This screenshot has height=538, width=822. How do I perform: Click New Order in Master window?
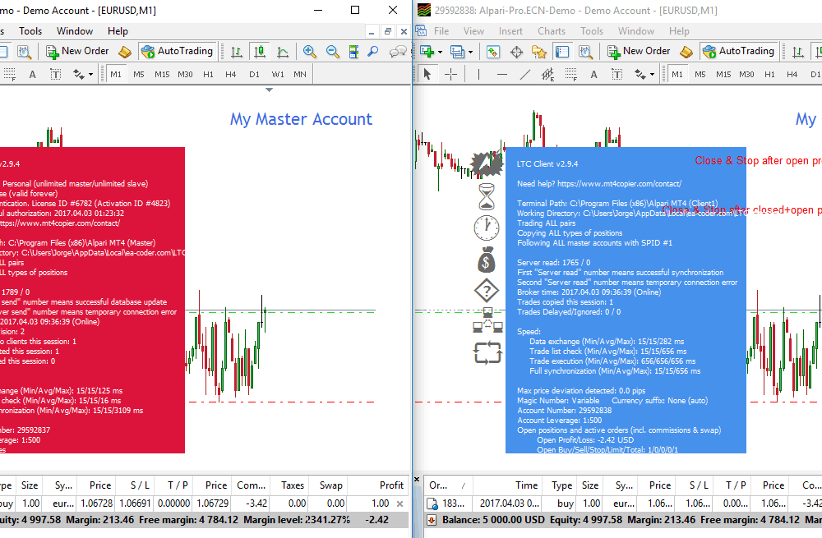[77, 52]
